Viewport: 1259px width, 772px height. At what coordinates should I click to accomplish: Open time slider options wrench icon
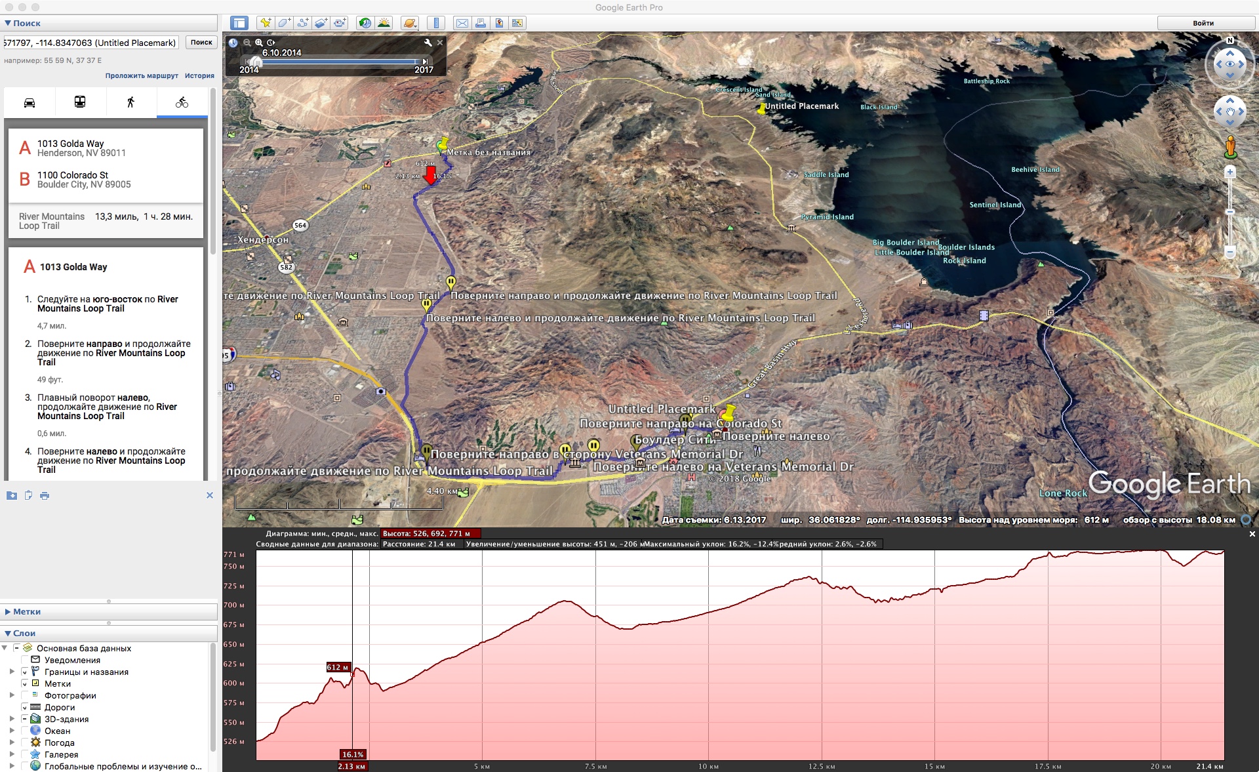click(x=428, y=42)
